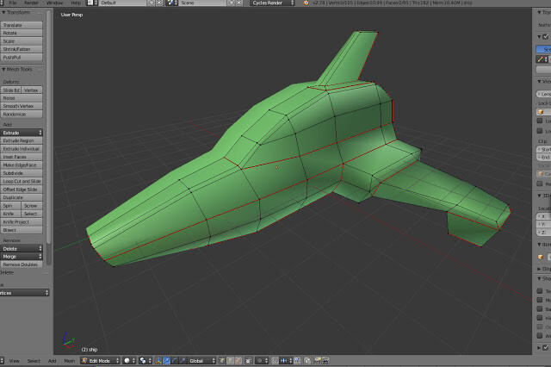Open the Render menu
Image resolution: width=551 pixels, height=367 pixels.
point(32,3)
